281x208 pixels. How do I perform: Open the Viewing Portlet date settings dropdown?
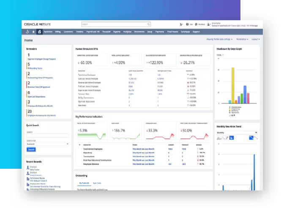tap(219, 40)
